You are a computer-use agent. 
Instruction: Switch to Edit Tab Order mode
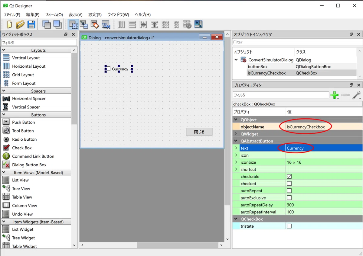(106, 24)
